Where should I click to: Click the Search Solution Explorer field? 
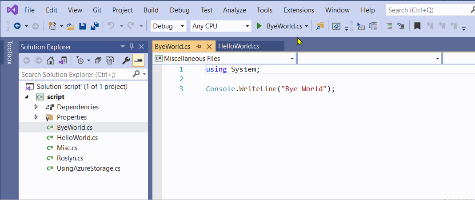point(83,74)
